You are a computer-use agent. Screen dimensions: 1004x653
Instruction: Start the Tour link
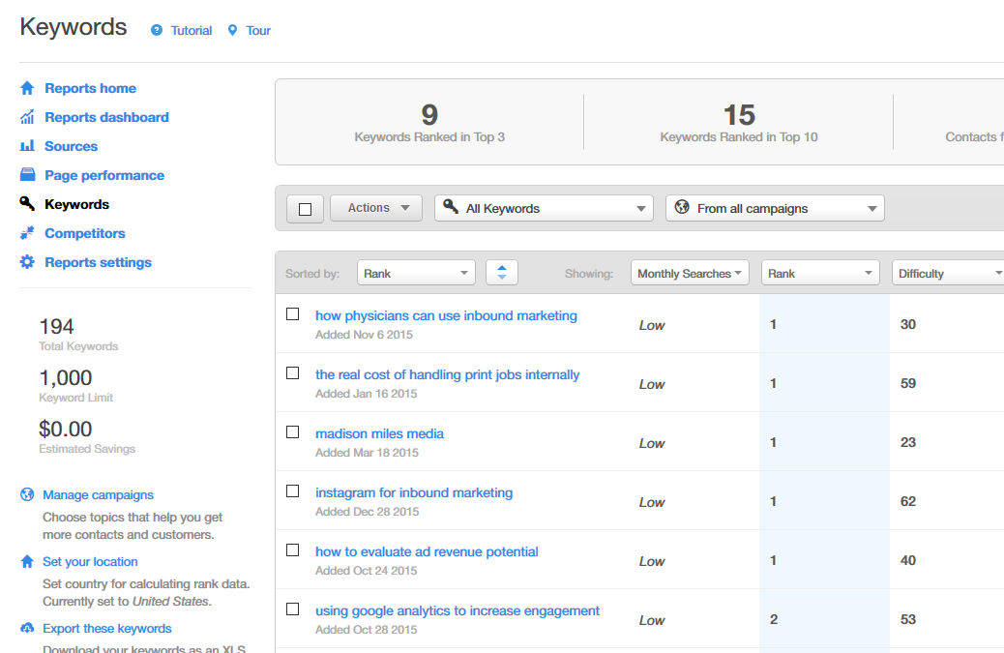[x=258, y=31]
